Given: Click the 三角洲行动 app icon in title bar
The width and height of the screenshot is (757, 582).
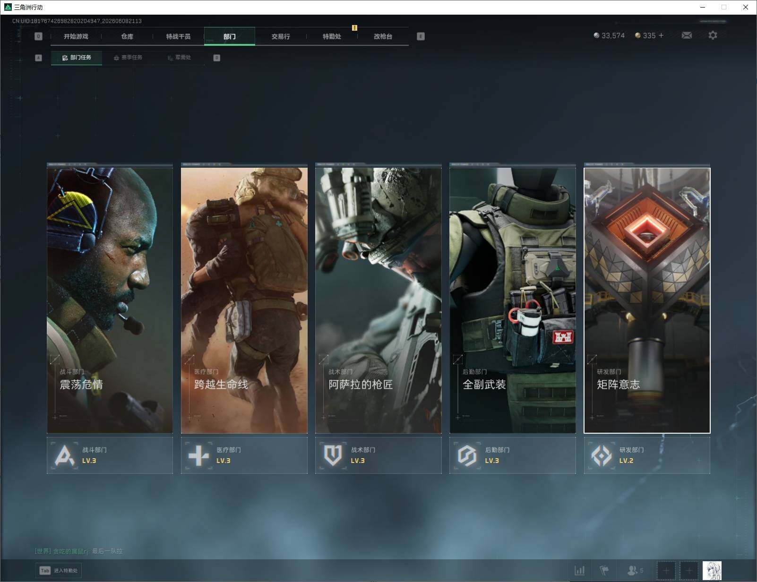Looking at the screenshot, I should pos(8,7).
